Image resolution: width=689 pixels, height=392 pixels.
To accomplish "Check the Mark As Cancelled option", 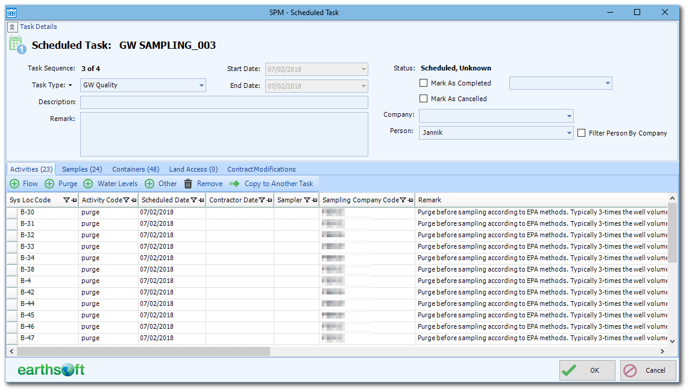I will (x=423, y=99).
